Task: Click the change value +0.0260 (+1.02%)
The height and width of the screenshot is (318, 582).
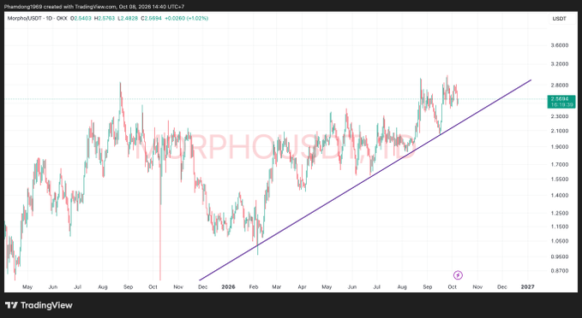Action: (x=186, y=18)
